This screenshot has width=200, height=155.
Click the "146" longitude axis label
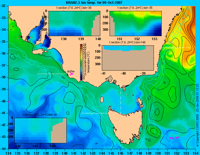121,153
